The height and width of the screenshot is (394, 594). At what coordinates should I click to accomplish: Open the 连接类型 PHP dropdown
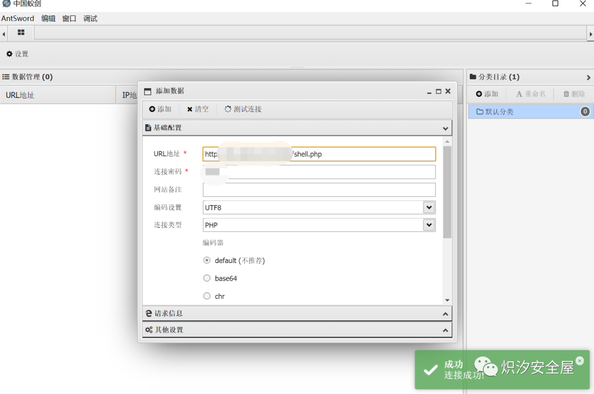(429, 225)
